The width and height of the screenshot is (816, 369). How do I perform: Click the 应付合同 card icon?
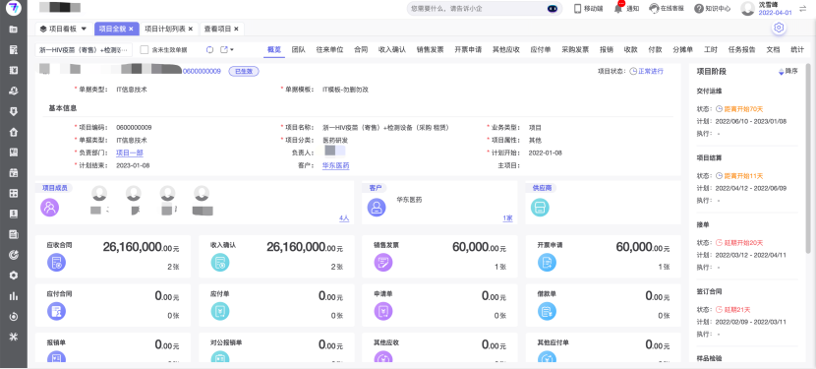tap(57, 311)
